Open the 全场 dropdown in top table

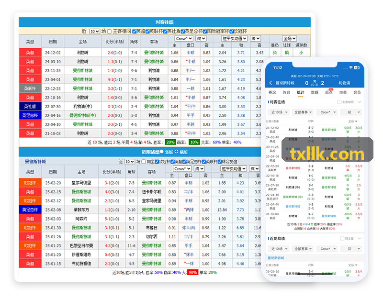(x=290, y=38)
